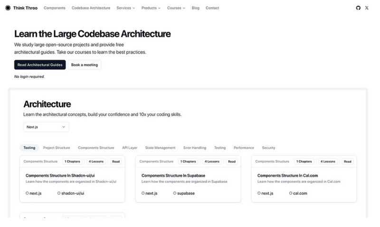Viewport: 380px width, 227px height.
Task: Click the next.js tag icon in Supabase card
Action: (143, 193)
